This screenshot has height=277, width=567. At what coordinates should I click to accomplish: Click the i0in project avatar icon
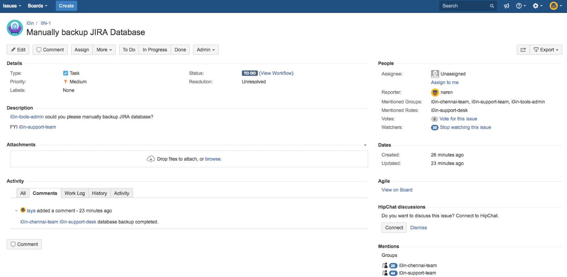[15, 28]
